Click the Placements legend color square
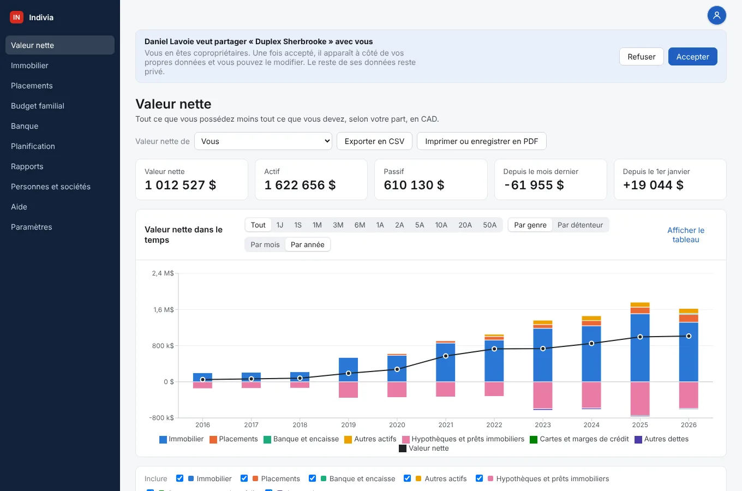Image resolution: width=742 pixels, height=491 pixels. pos(213,440)
